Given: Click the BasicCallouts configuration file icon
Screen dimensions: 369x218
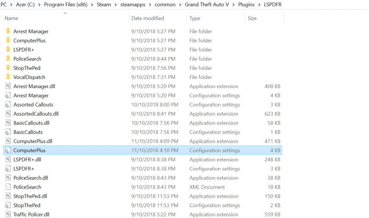Looking at the screenshot, I should (x=8, y=132).
